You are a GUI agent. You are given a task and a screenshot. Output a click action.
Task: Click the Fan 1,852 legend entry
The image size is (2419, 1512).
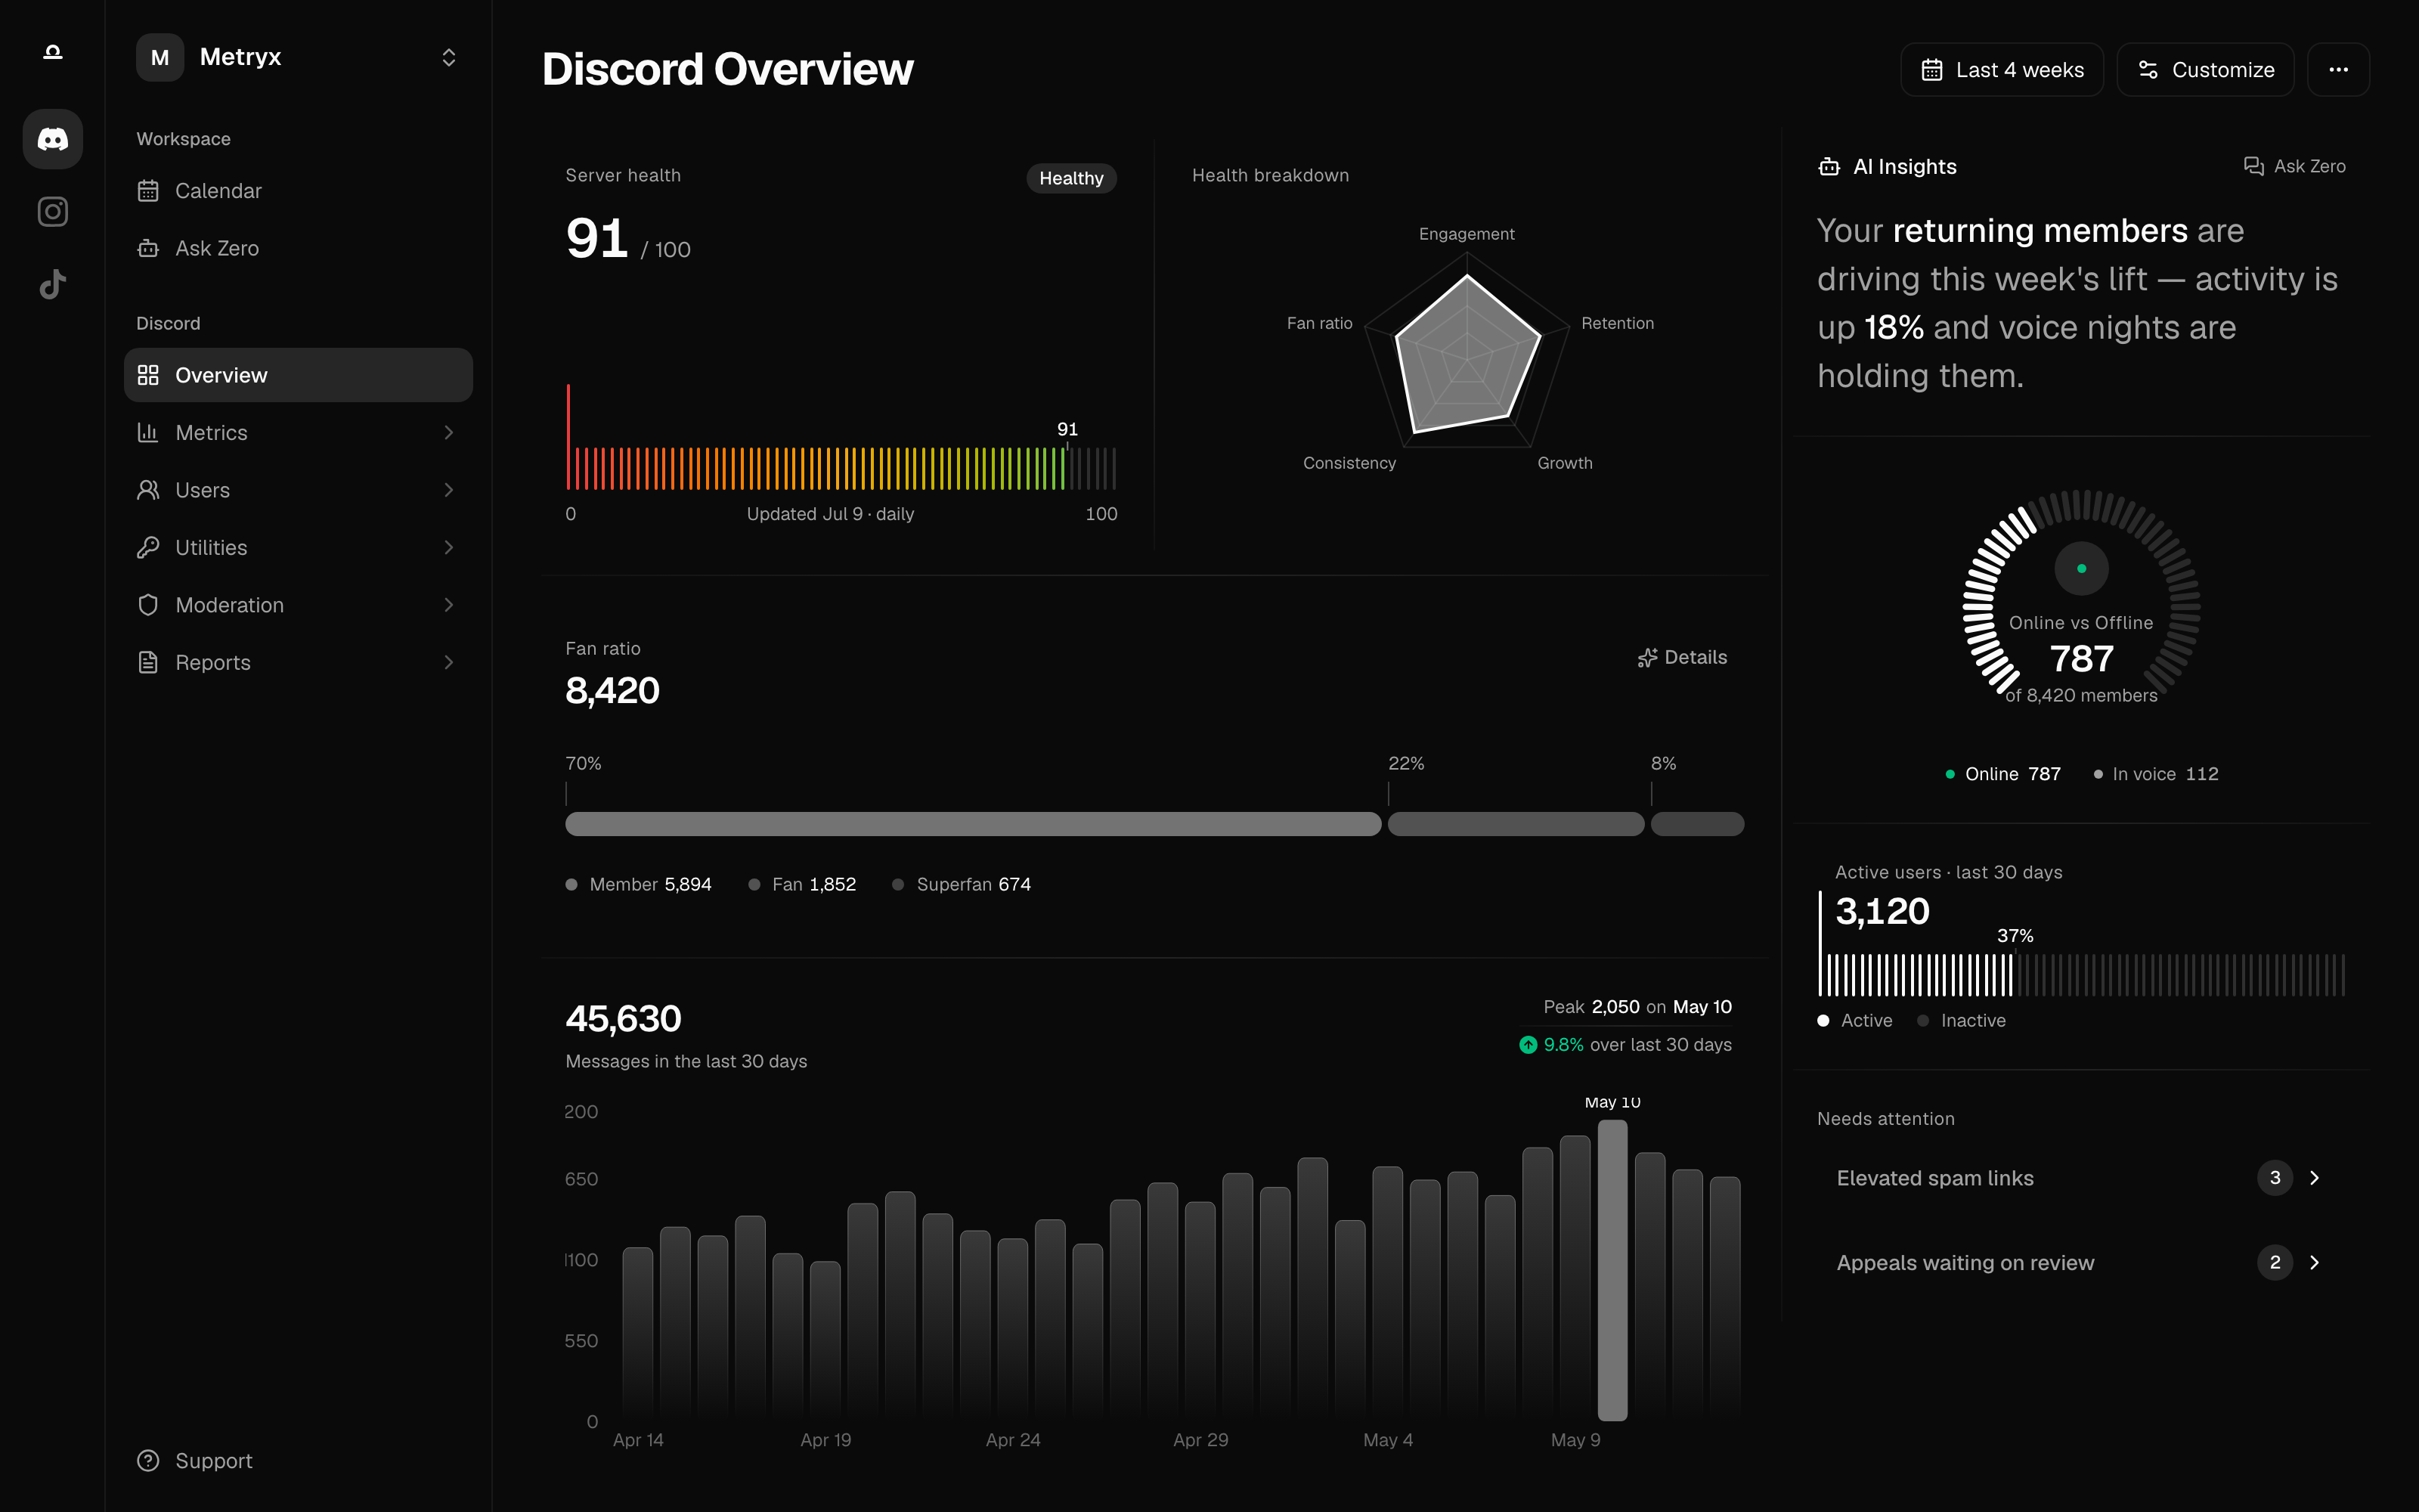(803, 884)
